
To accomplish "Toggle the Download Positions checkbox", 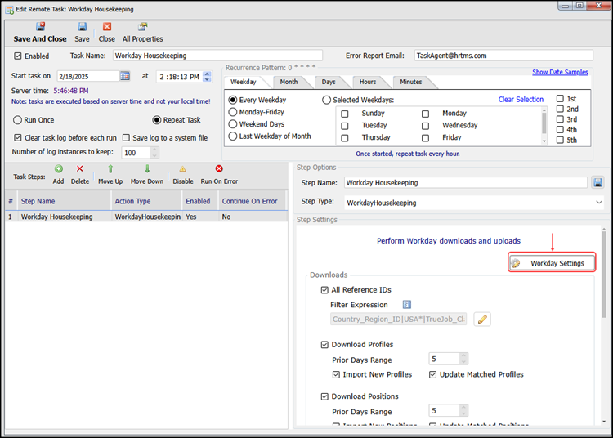I will (324, 396).
